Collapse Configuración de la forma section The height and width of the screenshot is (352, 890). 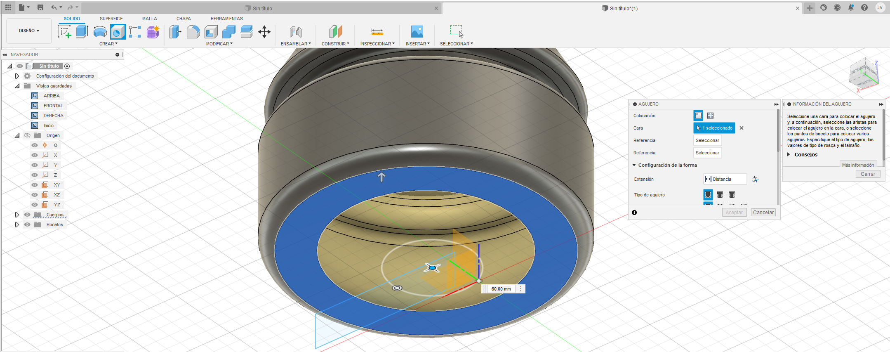click(634, 165)
